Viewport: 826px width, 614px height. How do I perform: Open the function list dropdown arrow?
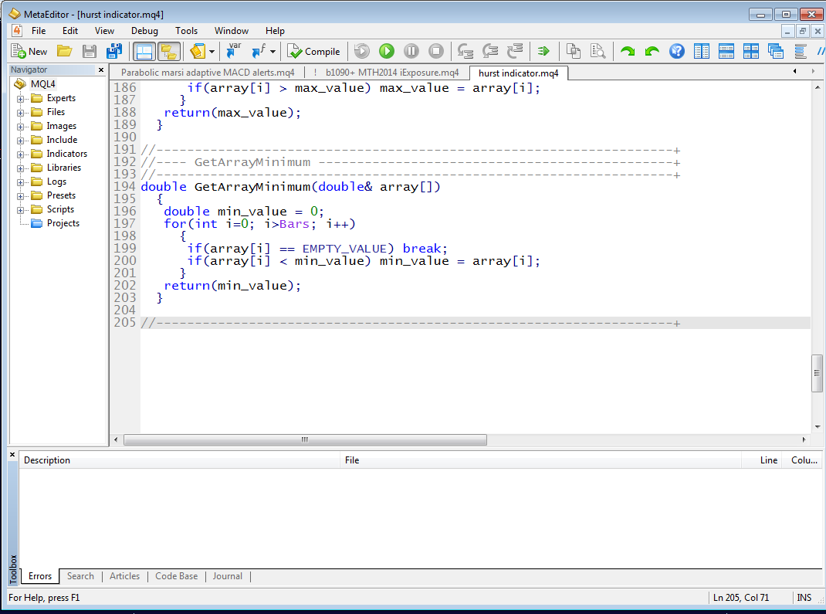pyautogui.click(x=273, y=52)
